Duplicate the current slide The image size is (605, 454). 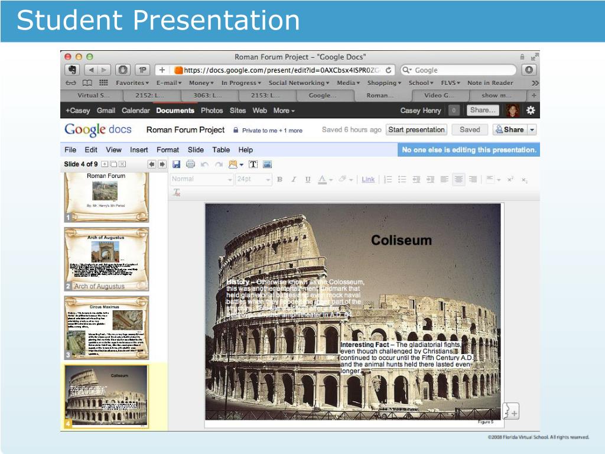113,164
